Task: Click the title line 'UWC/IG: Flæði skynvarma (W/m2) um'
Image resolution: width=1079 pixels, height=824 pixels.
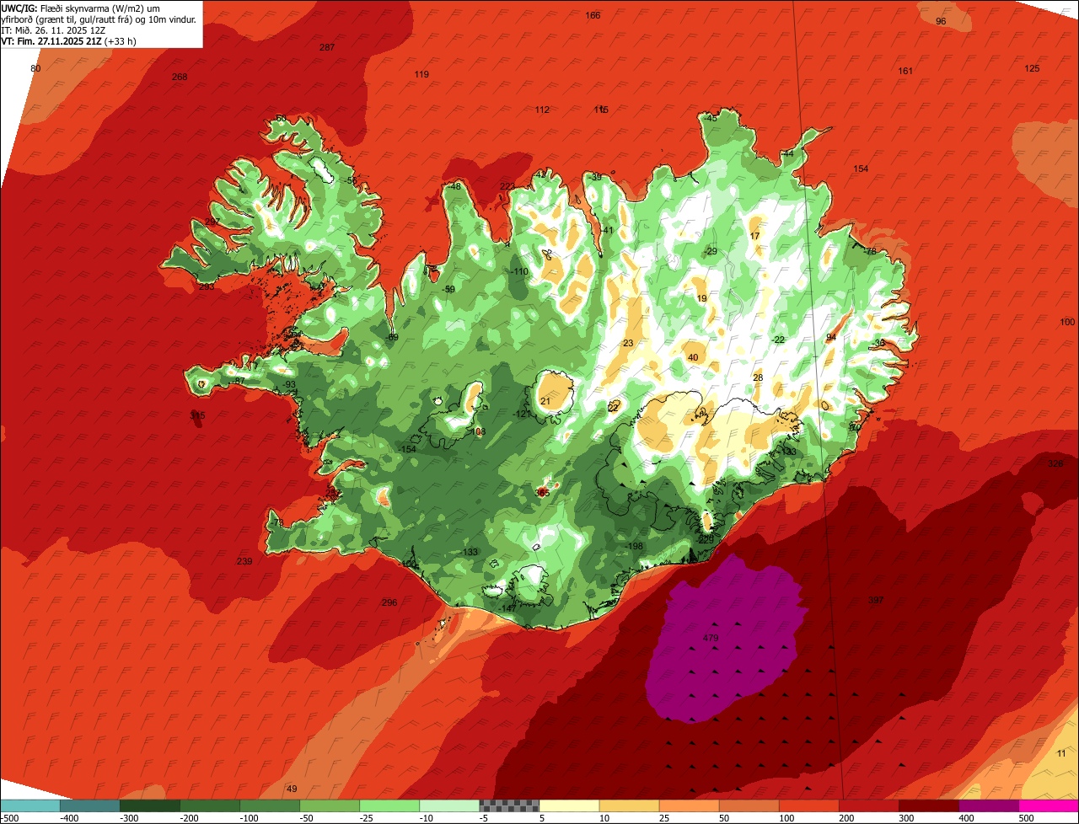Action: pos(81,8)
